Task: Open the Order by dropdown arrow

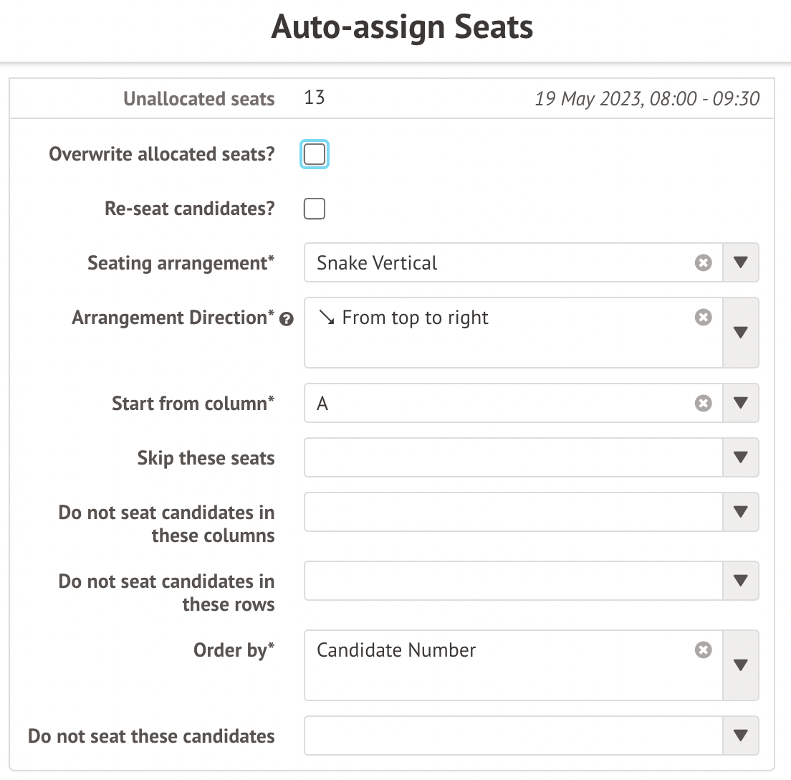Action: [x=741, y=665]
